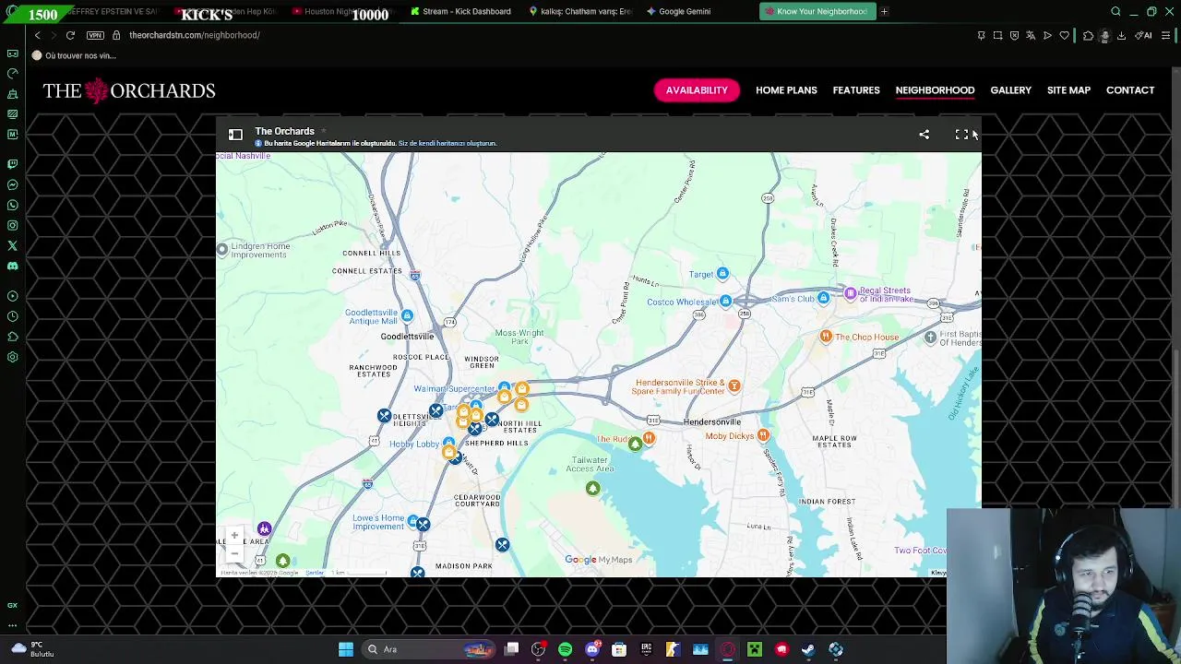Open Spotify from the taskbar
1181x664 pixels.
pos(565,649)
